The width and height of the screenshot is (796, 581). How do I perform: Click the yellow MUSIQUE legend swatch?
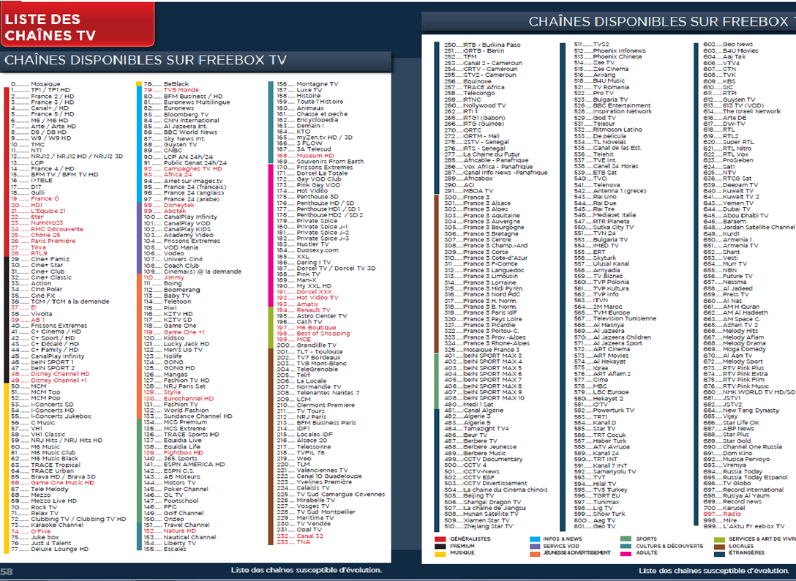click(440, 554)
